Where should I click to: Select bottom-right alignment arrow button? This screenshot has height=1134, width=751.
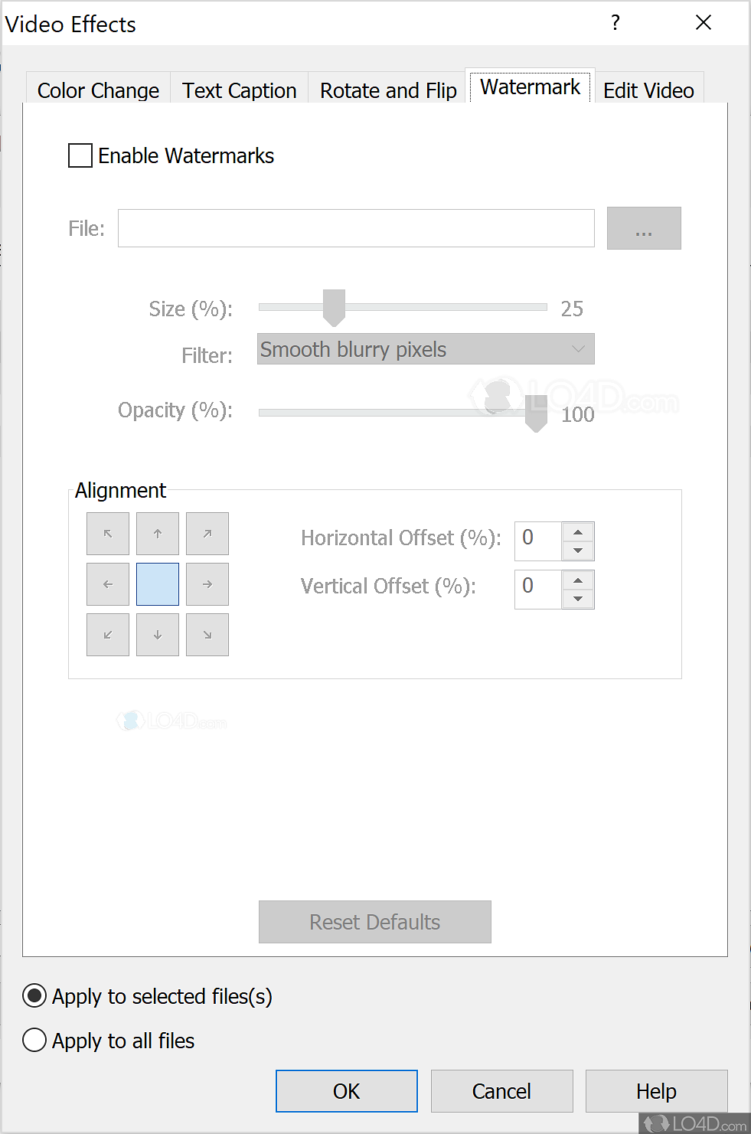(x=207, y=635)
